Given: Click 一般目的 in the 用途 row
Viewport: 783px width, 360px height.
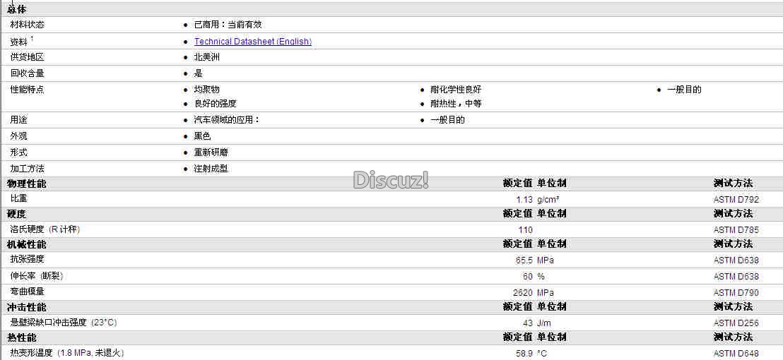Looking at the screenshot, I should coord(447,120).
